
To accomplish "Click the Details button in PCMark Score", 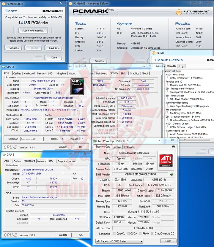I will coord(14,48).
